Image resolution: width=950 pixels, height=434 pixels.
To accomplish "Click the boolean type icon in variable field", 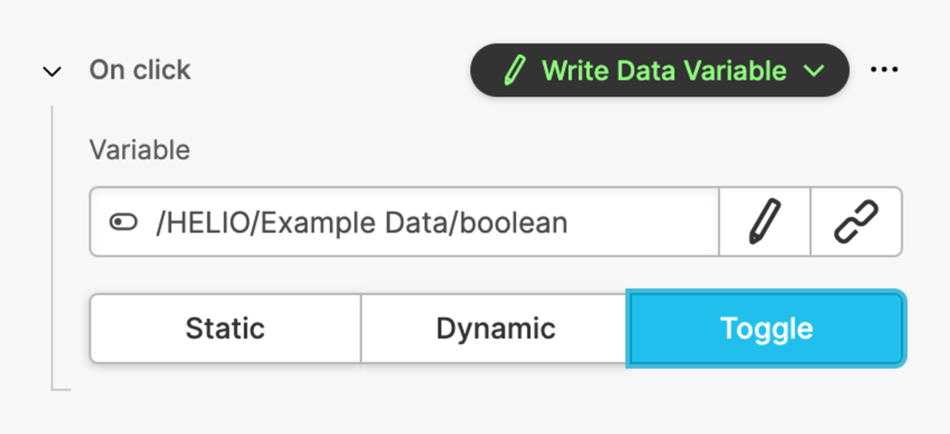I will (123, 222).
